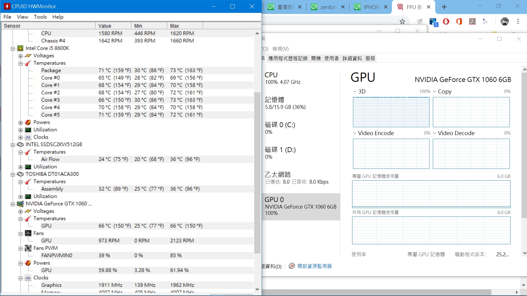527x296 pixels.
Task: Click the GPU Powers flame icon
Action: pyautogui.click(x=28, y=263)
